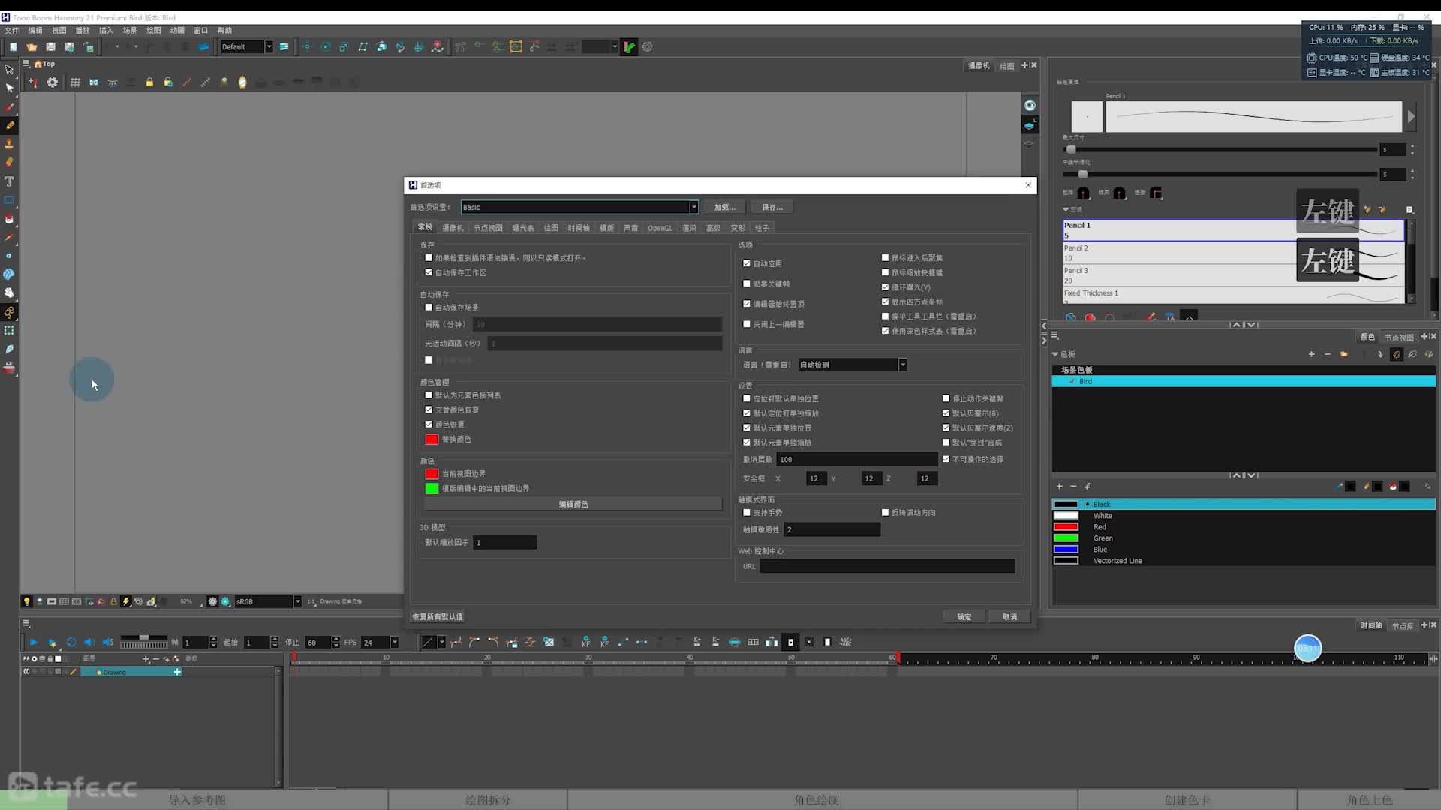Open the 动画 menu
The width and height of the screenshot is (1441, 810).
(177, 31)
